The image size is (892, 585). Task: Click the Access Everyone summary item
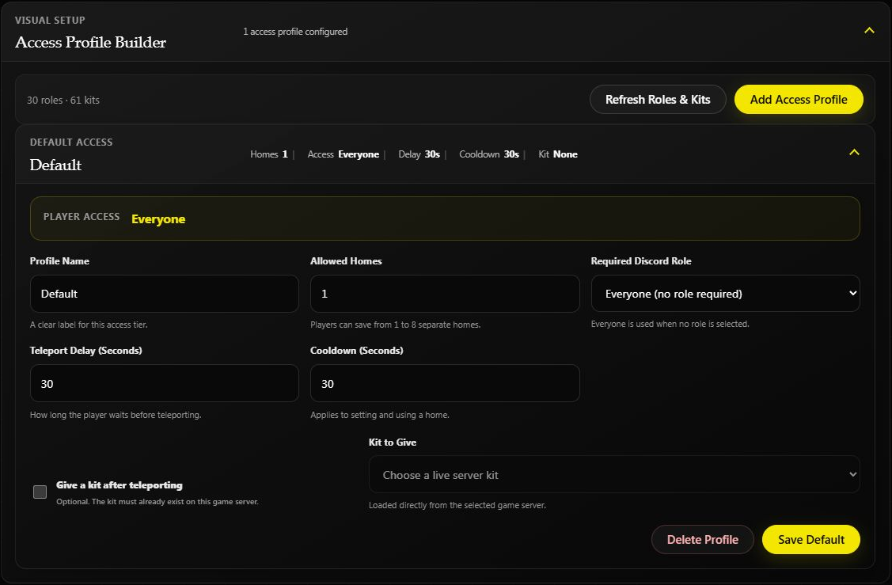(x=343, y=154)
